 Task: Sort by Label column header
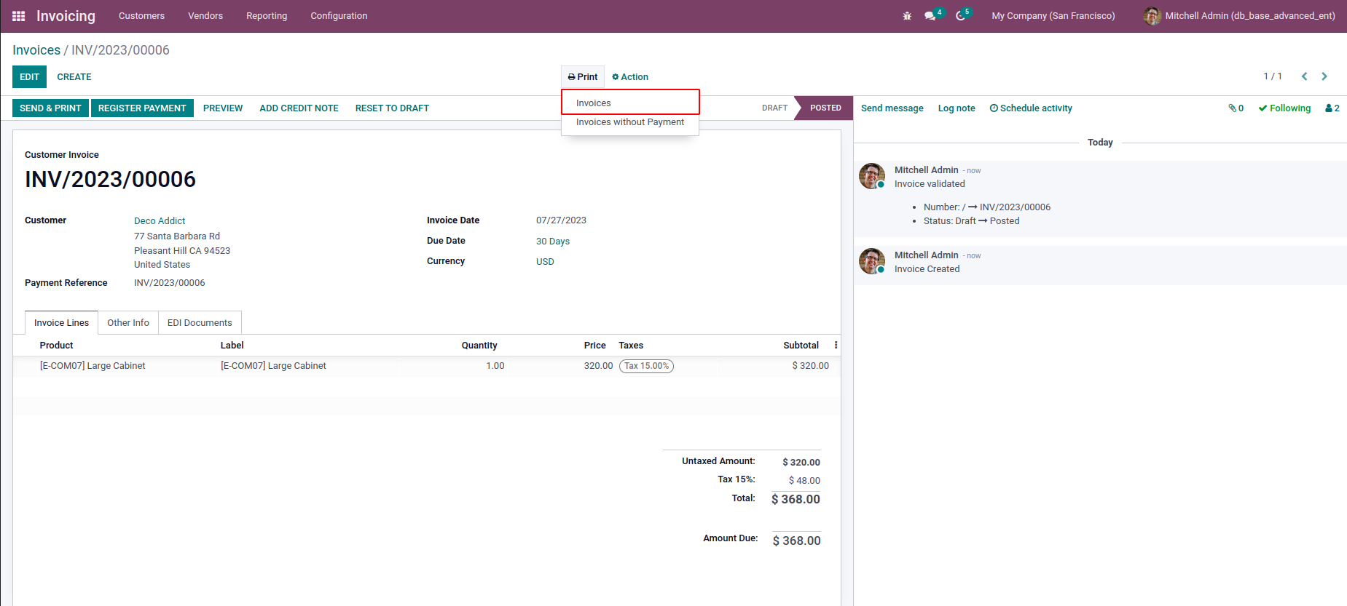pyautogui.click(x=232, y=346)
